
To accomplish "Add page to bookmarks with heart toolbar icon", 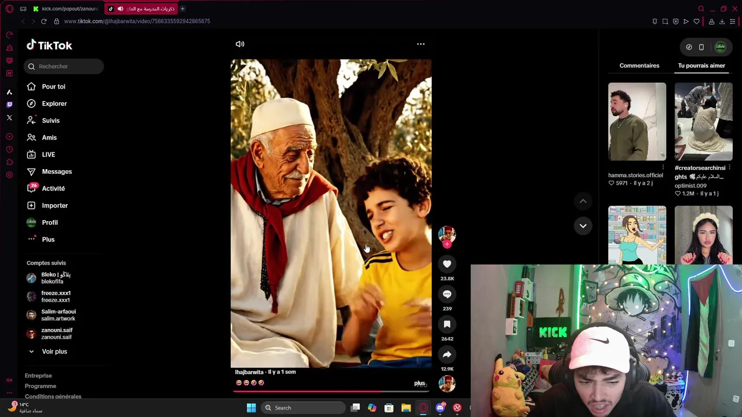I will tap(696, 21).
